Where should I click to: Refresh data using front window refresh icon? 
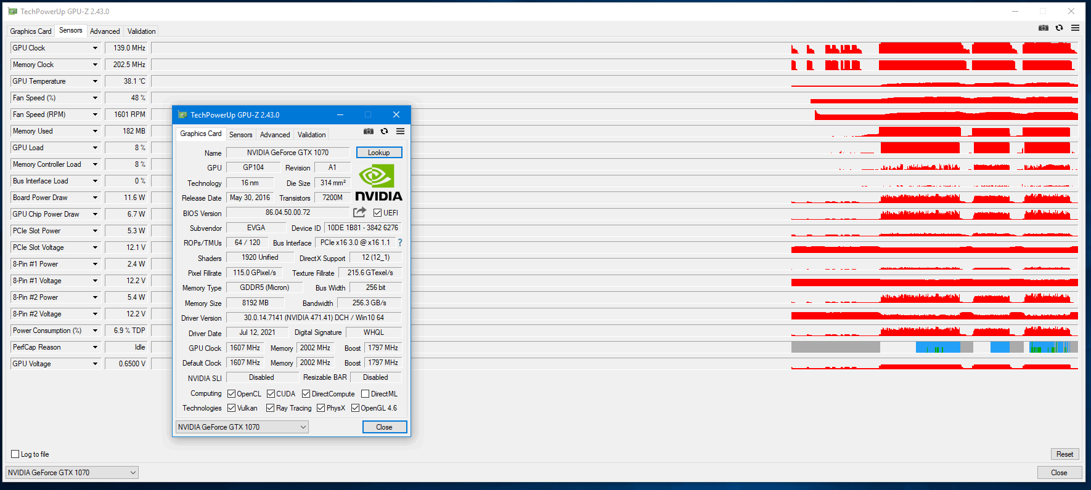[x=385, y=131]
